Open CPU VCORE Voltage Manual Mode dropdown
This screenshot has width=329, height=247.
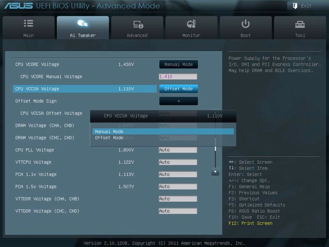(x=178, y=65)
